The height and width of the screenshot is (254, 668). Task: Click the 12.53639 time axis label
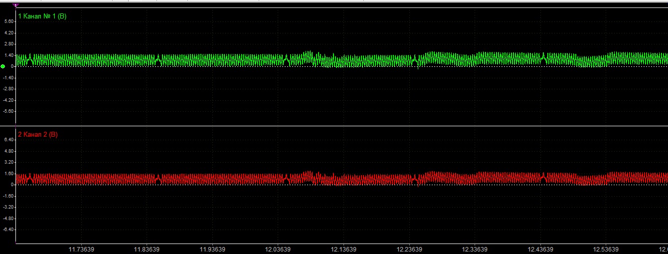point(605,249)
